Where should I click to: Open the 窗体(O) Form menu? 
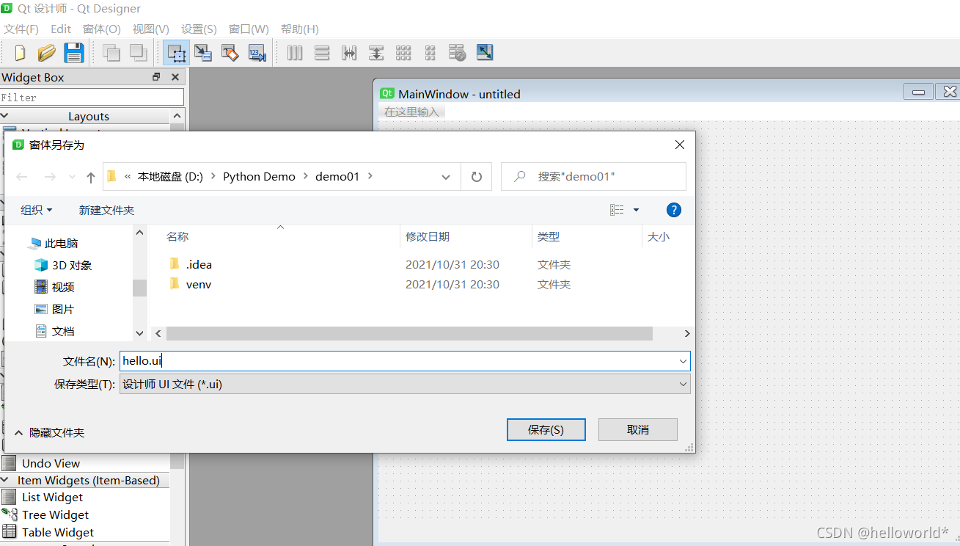point(101,29)
